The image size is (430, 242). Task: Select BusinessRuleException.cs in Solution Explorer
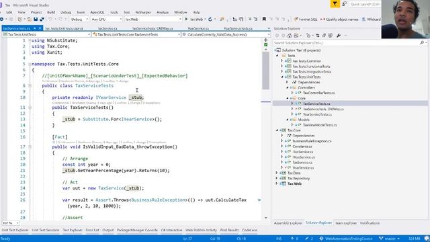tap(312, 141)
